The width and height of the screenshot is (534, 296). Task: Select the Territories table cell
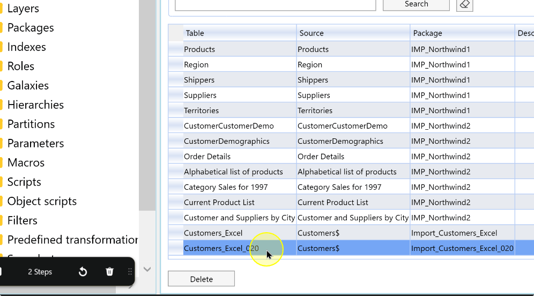tap(240, 110)
